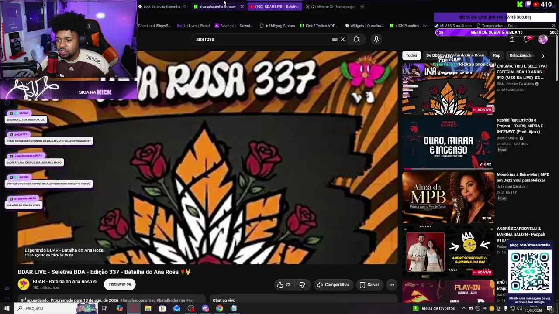Open a new browser tab
559x314 pixels.
click(x=362, y=7)
